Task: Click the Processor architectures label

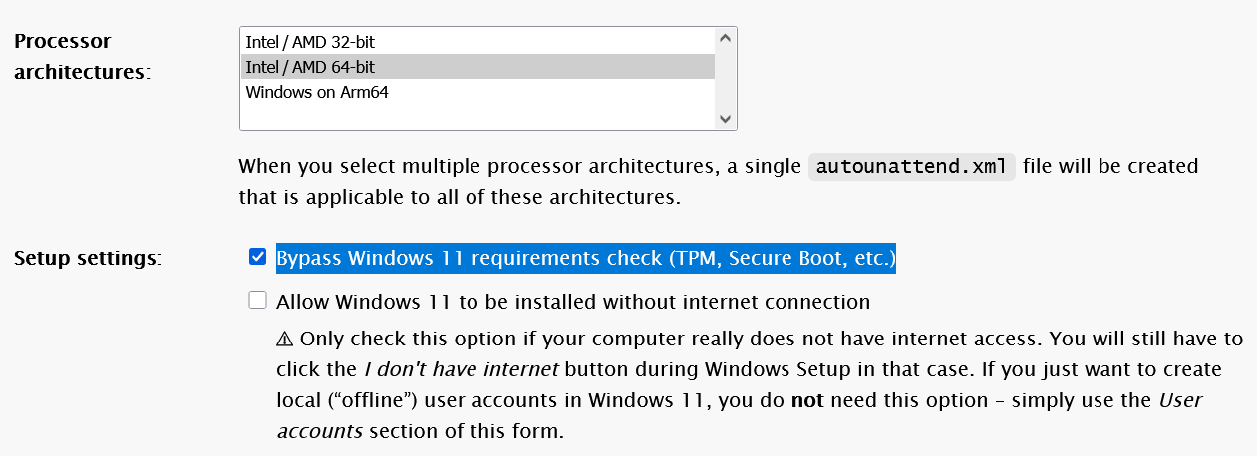Action: click(82, 58)
